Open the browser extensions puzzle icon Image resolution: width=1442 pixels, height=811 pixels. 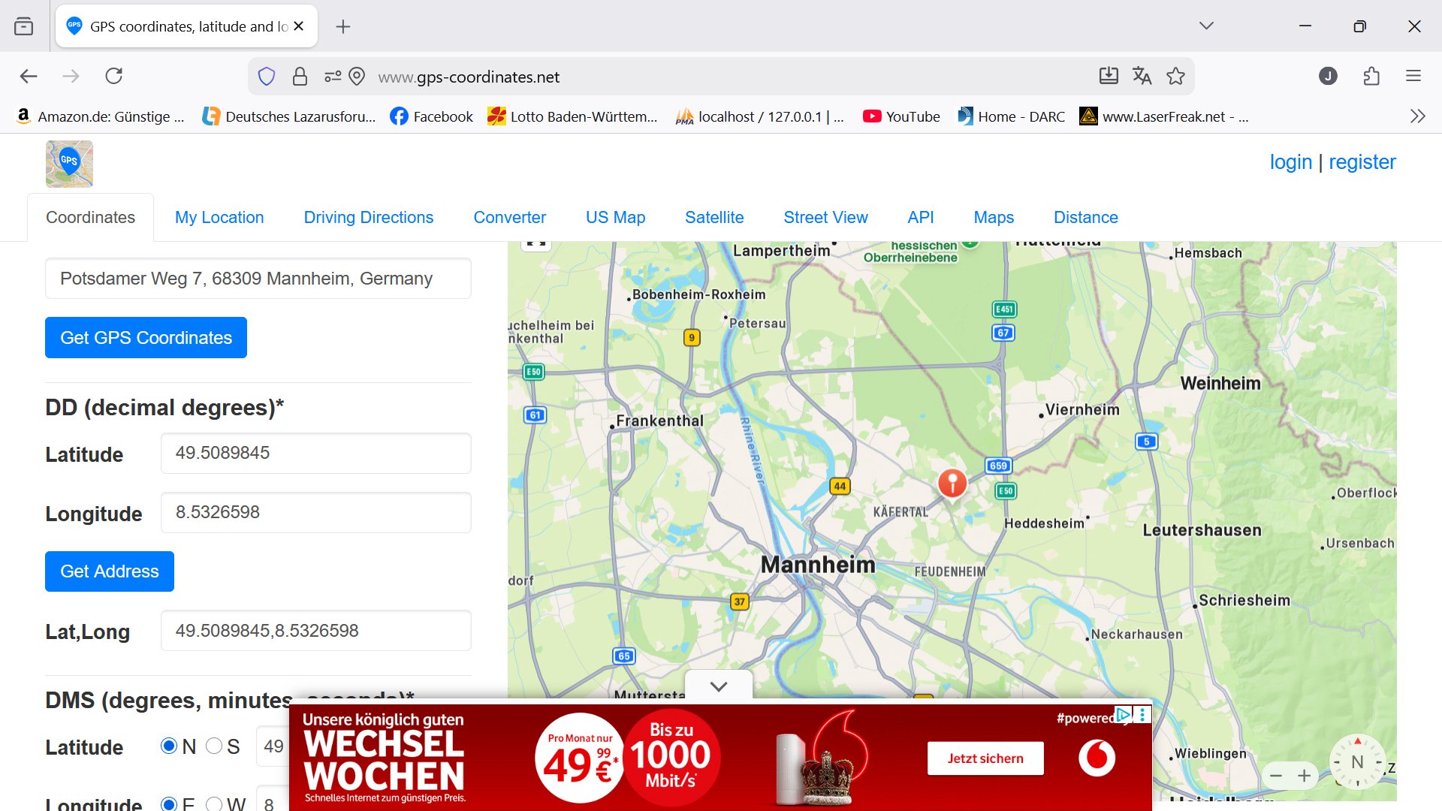click(1371, 76)
